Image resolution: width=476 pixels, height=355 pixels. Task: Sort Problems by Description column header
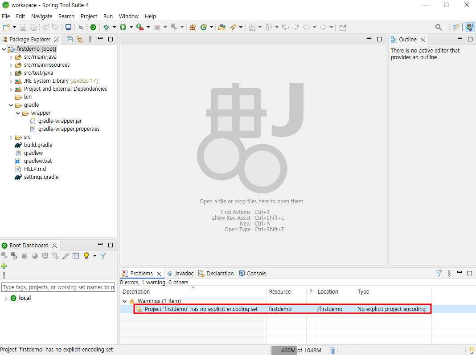193,292
